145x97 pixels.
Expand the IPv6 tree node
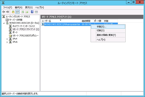point(7,42)
